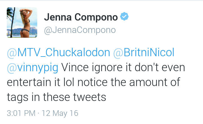Click the word 'notice' in the tweet
Image resolution: width=203 pixels, height=124 pixels.
coord(92,82)
